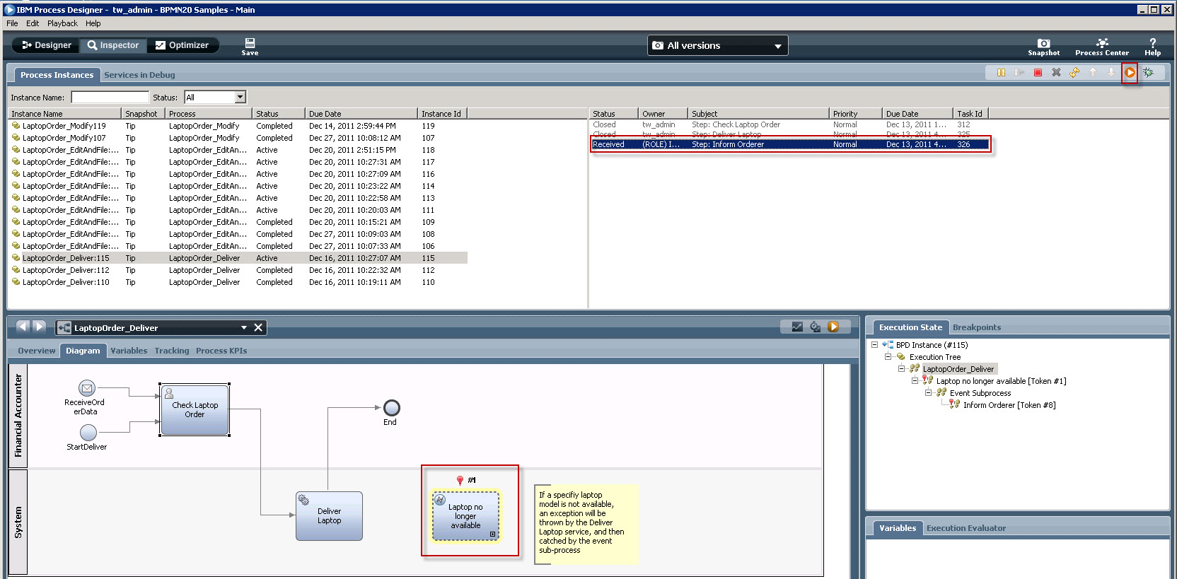
Task: Close the LaptopOrder_Deliver diagram with the X
Action: point(258,327)
